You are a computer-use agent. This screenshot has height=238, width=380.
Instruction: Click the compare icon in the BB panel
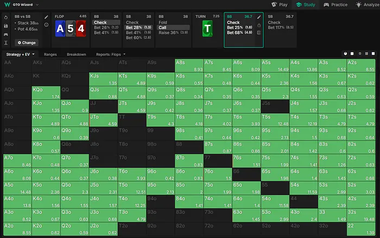click(259, 33)
